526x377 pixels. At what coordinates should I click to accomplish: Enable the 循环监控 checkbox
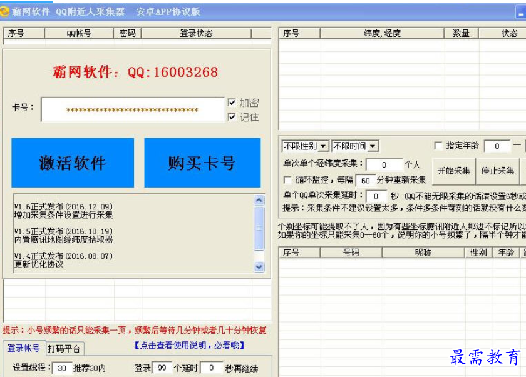tap(287, 180)
